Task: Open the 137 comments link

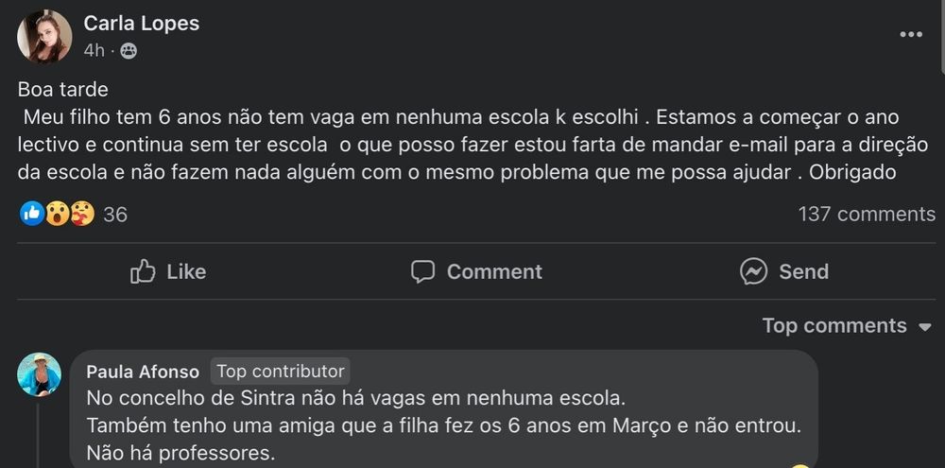Action: pos(867,215)
